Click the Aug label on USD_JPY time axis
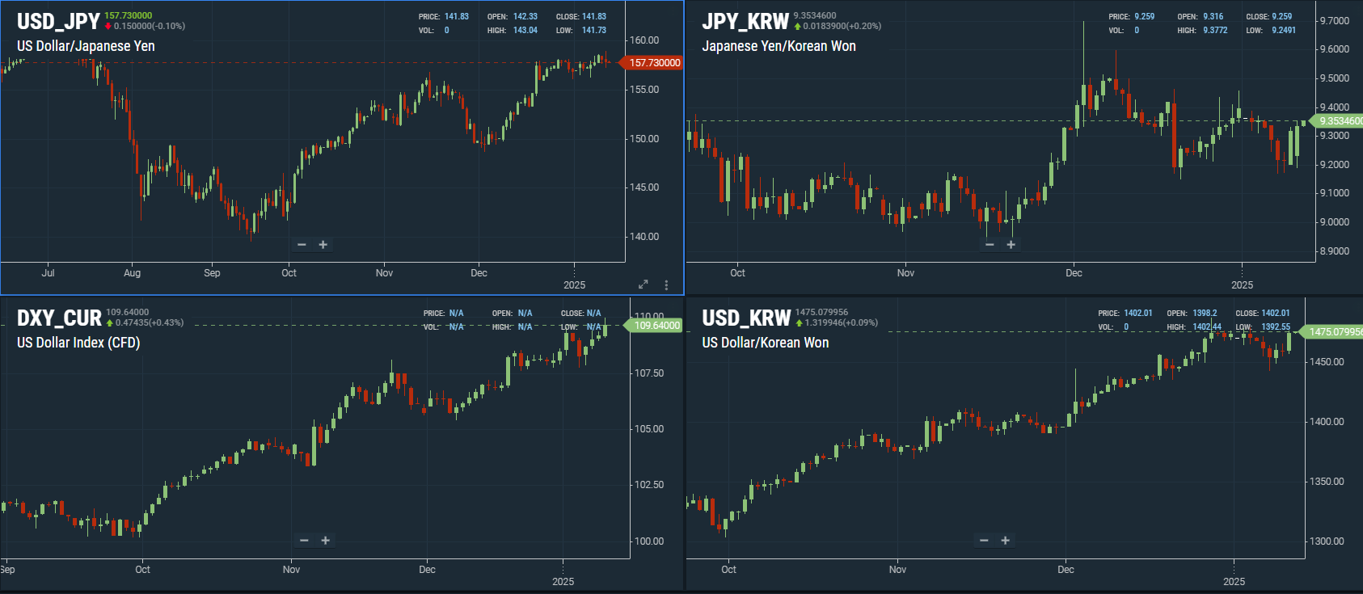The width and height of the screenshot is (1363, 594). [x=132, y=272]
